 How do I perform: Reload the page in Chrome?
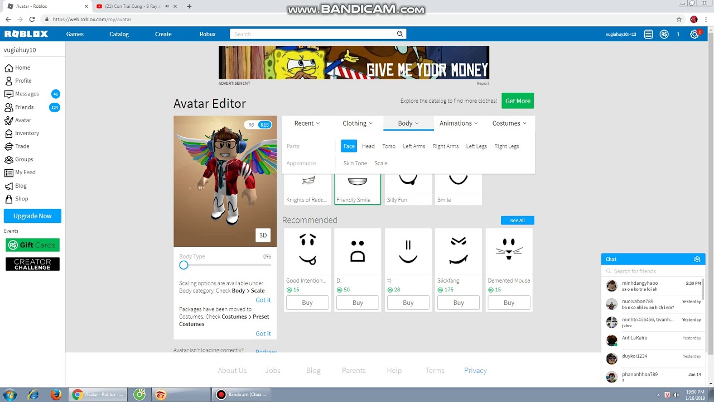pos(32,19)
